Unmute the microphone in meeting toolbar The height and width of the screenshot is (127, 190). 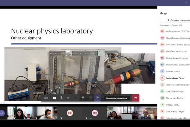[x=61, y=98]
